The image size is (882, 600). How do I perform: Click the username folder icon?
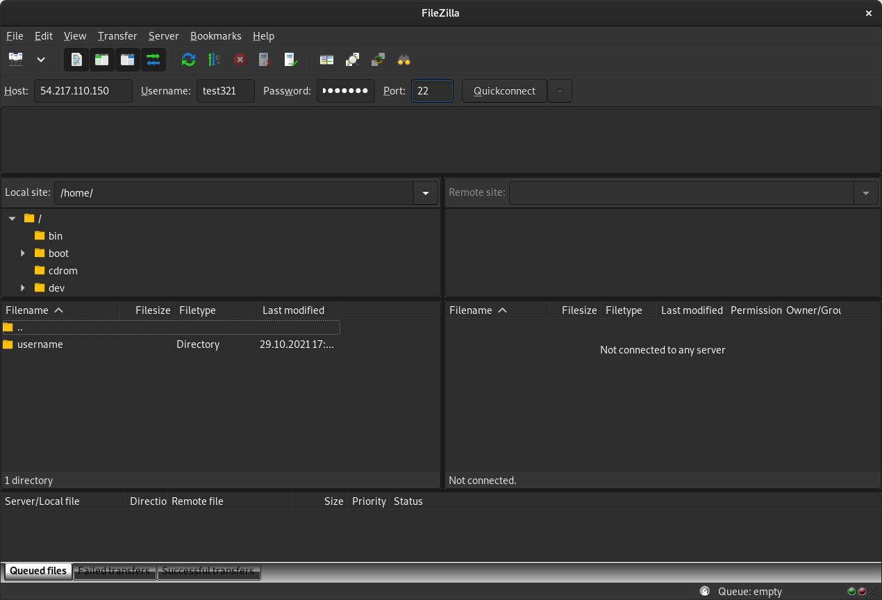pos(8,344)
